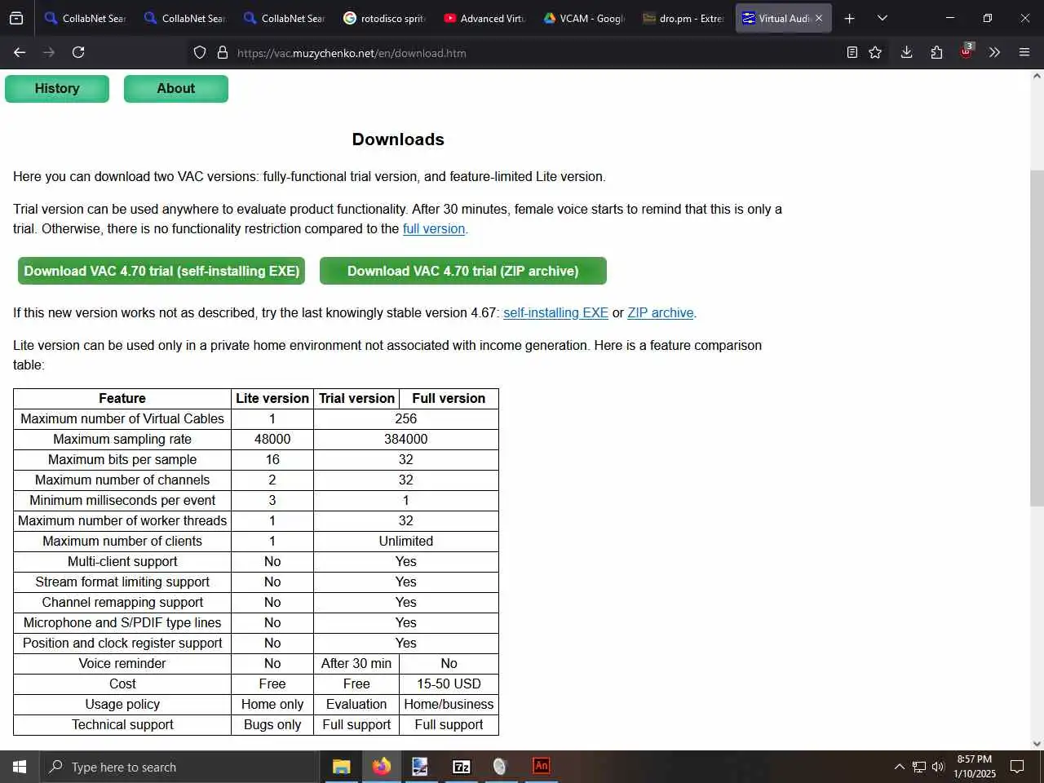
Task: Switch to the first CollabNet Search tab
Action: (x=86, y=18)
